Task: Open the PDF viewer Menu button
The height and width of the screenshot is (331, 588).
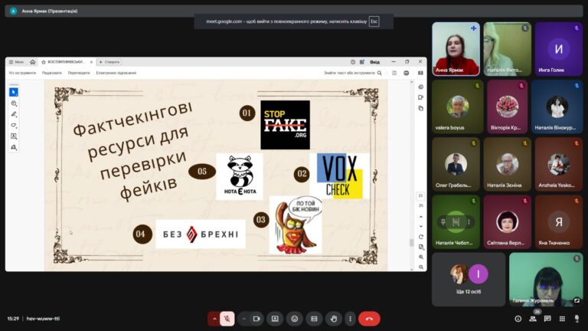Action: coord(16,62)
